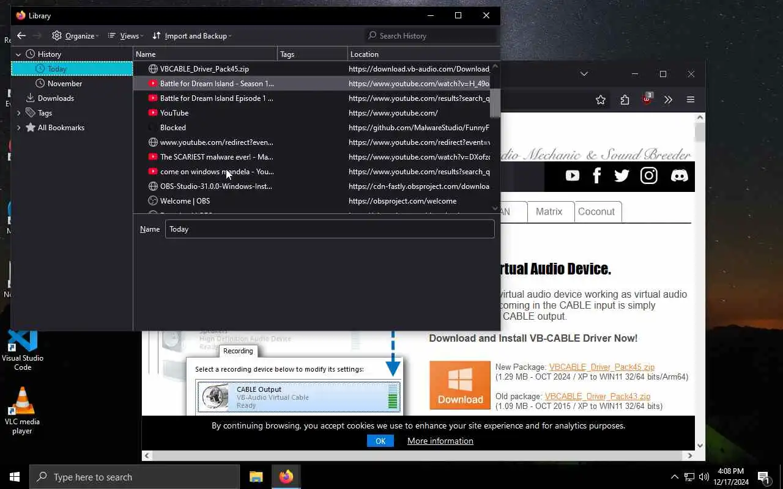Open VLC media player desktop shortcut

coord(23,411)
